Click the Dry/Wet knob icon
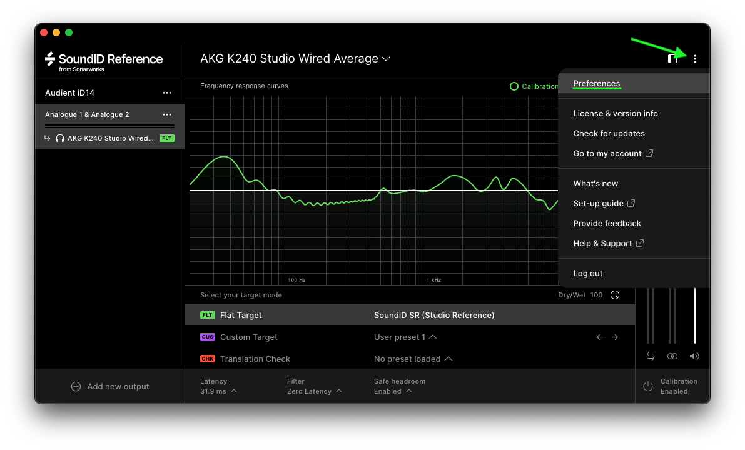This screenshot has height=450, width=745. [615, 295]
